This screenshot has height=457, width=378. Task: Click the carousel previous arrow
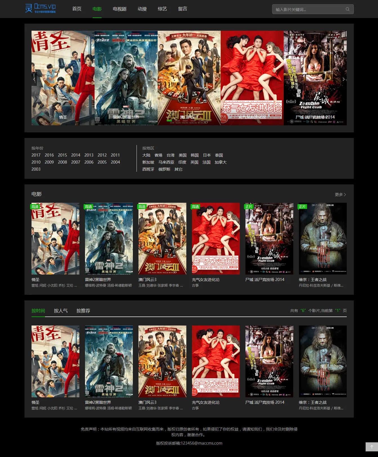(x=34, y=79)
